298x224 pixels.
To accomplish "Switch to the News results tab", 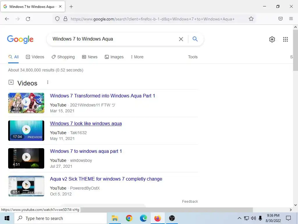I will (x=90, y=57).
